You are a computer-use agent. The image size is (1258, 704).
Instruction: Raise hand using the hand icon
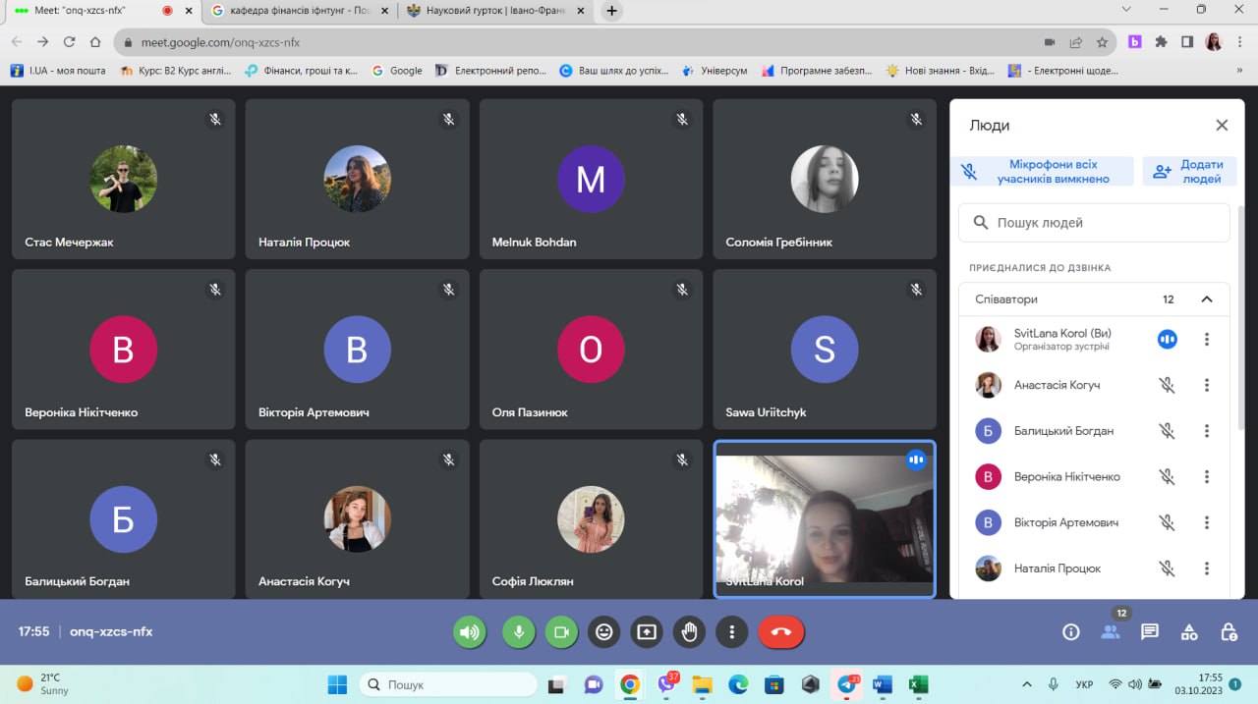[689, 632]
